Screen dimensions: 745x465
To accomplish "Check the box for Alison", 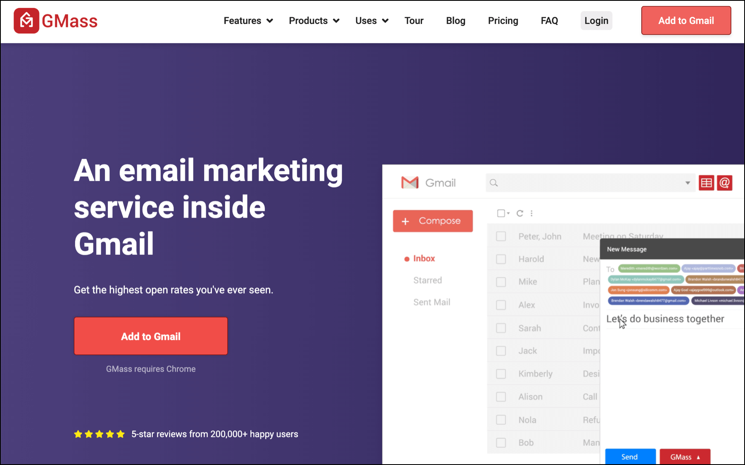I will [x=501, y=397].
